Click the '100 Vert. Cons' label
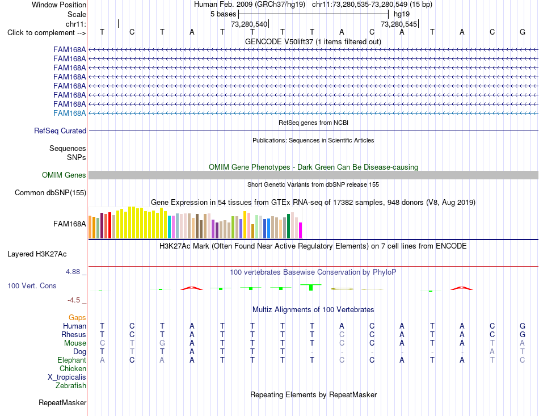Image resolution: width=539 pixels, height=416 pixels. [32, 285]
